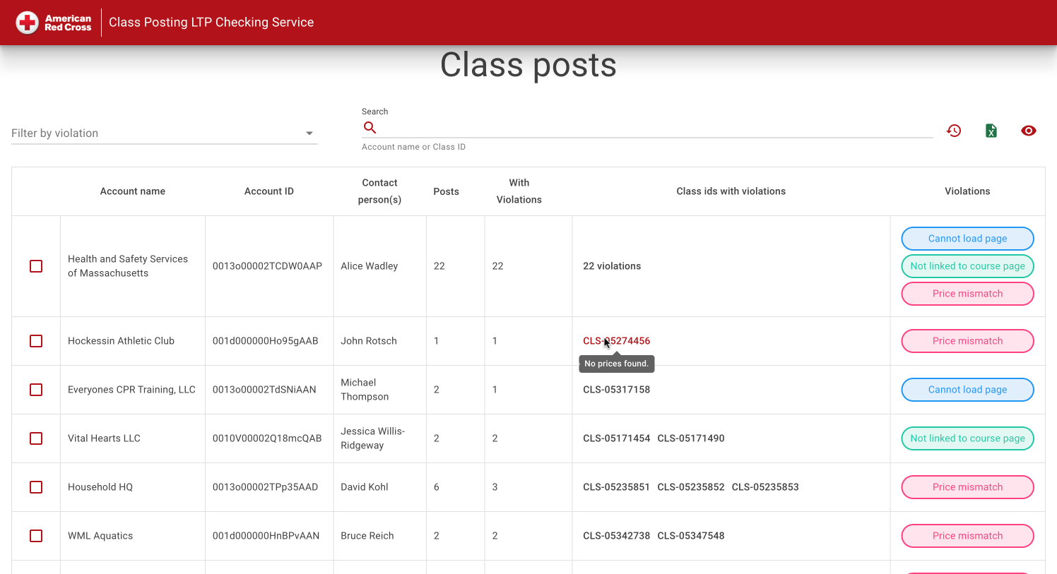Click Price mismatch chip in Health and Safety row
This screenshot has height=574, width=1057.
pos(967,294)
